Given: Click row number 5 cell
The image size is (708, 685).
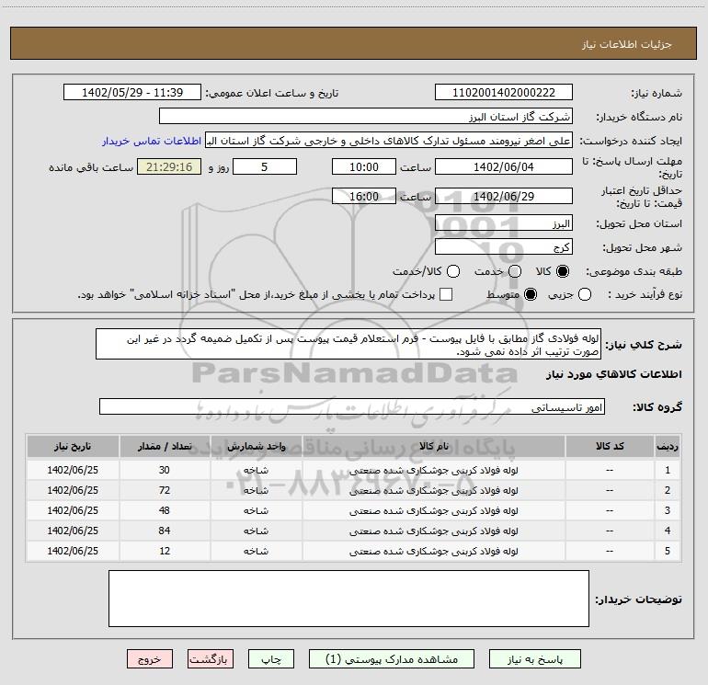Looking at the screenshot, I should (668, 551).
